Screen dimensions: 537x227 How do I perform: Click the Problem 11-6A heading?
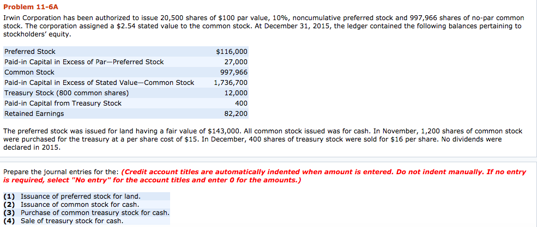coord(28,7)
